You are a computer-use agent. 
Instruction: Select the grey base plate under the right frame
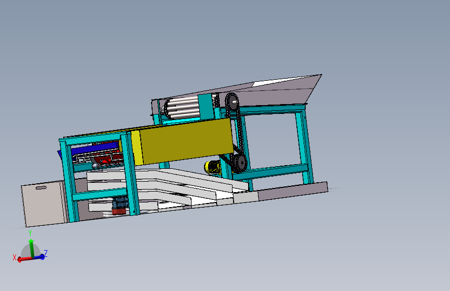(x=293, y=192)
